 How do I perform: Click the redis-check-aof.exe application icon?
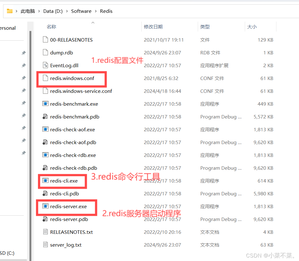point(45,129)
